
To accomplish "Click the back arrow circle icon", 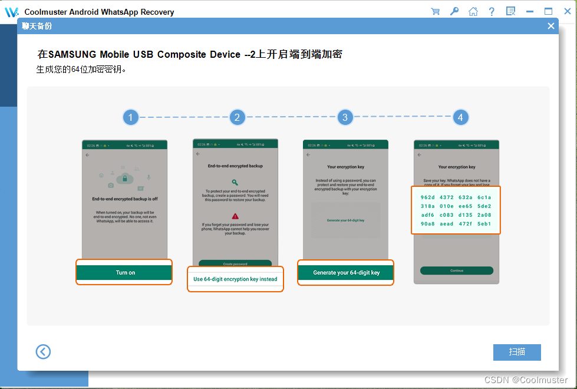I will pos(43,352).
